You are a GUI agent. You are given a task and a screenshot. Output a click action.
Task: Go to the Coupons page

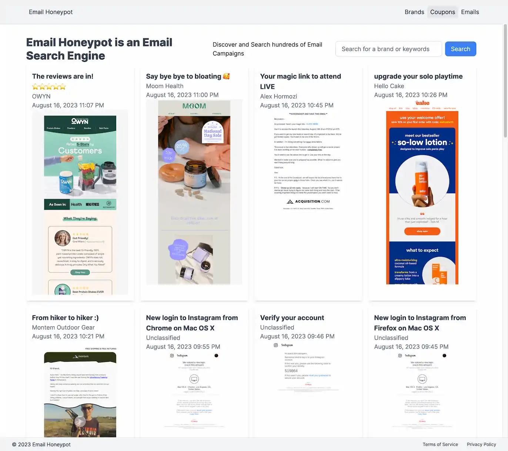[442, 12]
